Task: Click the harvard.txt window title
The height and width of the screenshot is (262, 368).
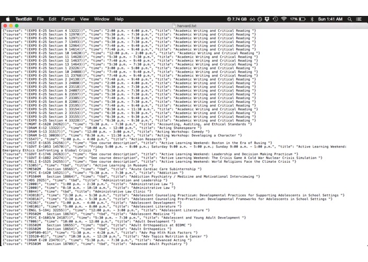Action: (187, 25)
